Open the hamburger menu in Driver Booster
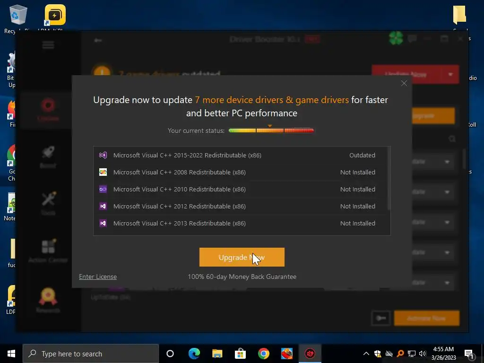The width and height of the screenshot is (484, 363). pyautogui.click(x=48, y=45)
